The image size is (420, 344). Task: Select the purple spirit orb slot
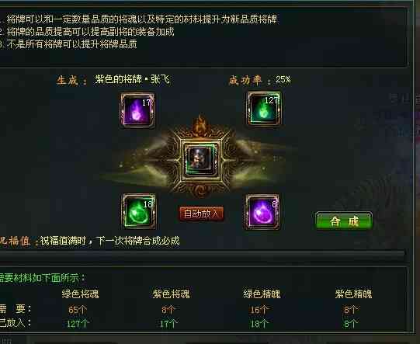[262, 212]
